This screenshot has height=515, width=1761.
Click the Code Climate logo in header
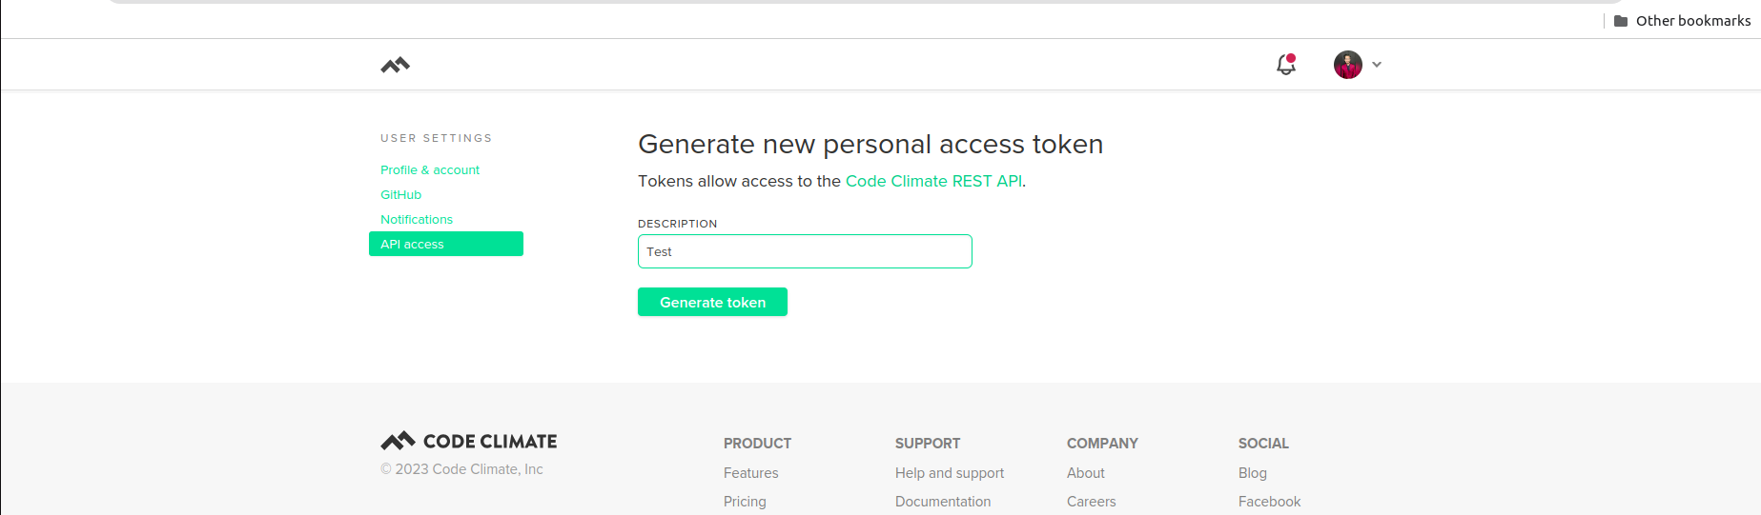pos(395,65)
